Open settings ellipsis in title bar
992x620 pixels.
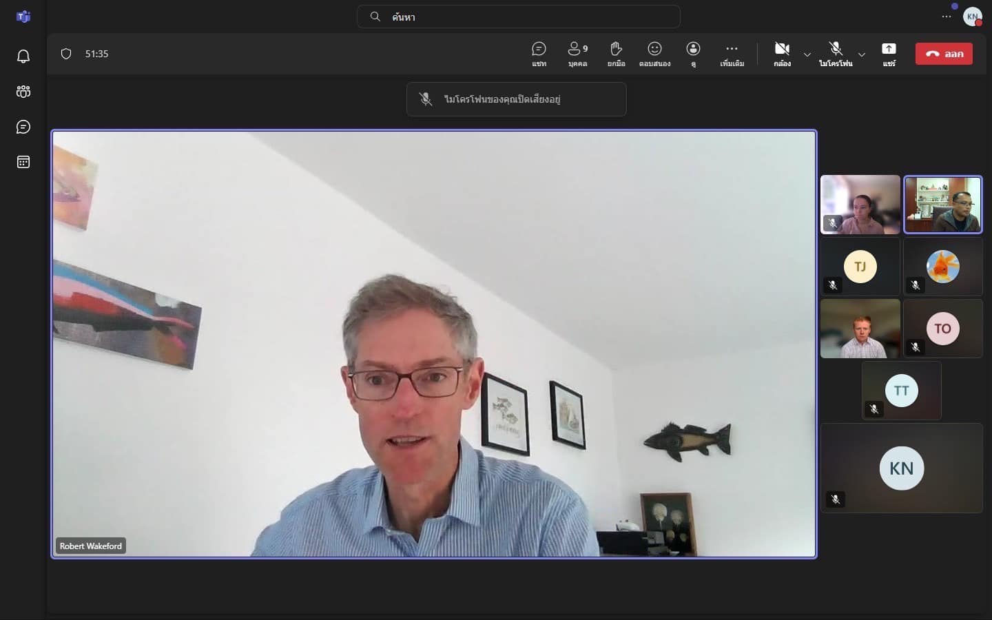tap(947, 17)
